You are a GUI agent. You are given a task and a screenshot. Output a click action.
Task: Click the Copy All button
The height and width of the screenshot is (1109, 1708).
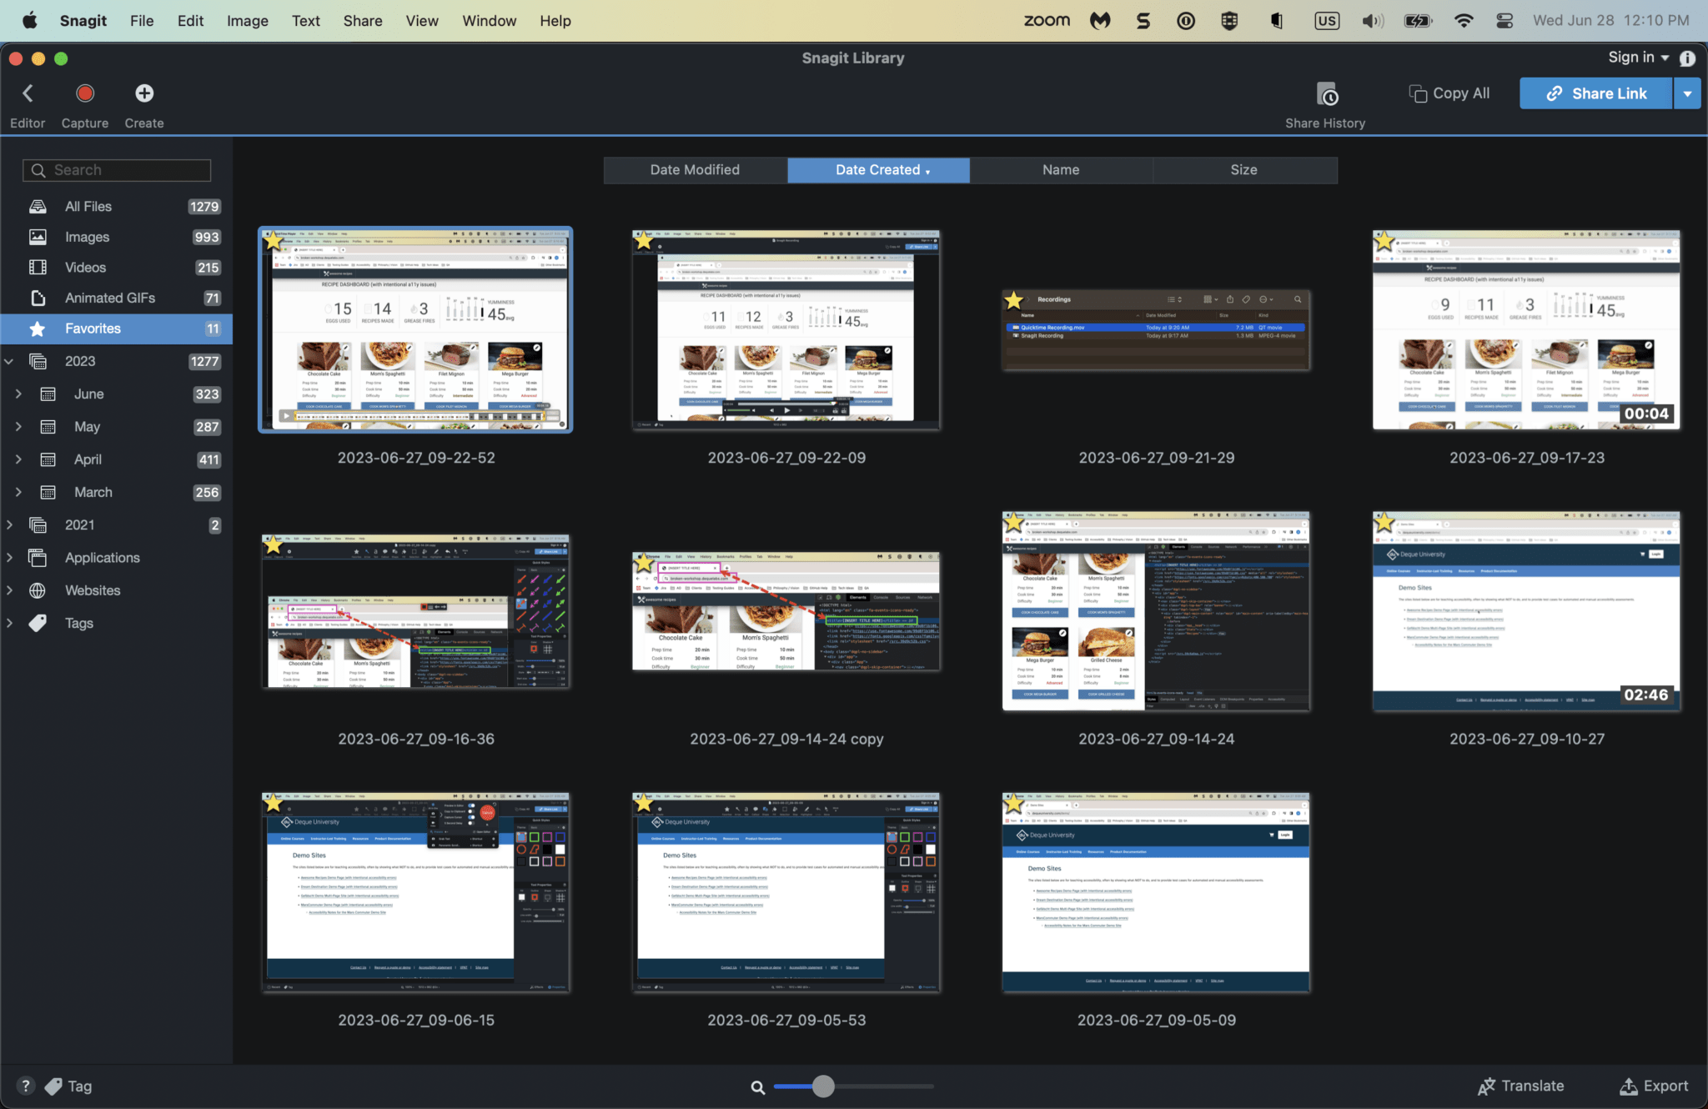click(1449, 93)
